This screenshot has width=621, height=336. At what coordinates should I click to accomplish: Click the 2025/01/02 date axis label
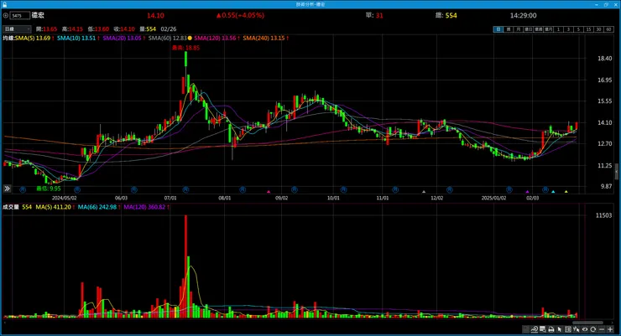(493, 198)
